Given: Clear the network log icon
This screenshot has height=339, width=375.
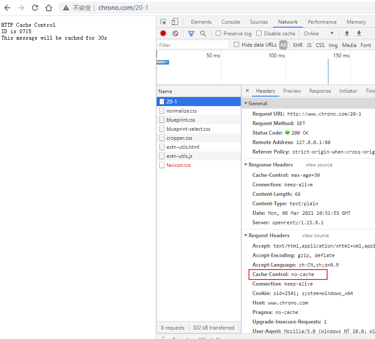Looking at the screenshot, I should [175, 34].
